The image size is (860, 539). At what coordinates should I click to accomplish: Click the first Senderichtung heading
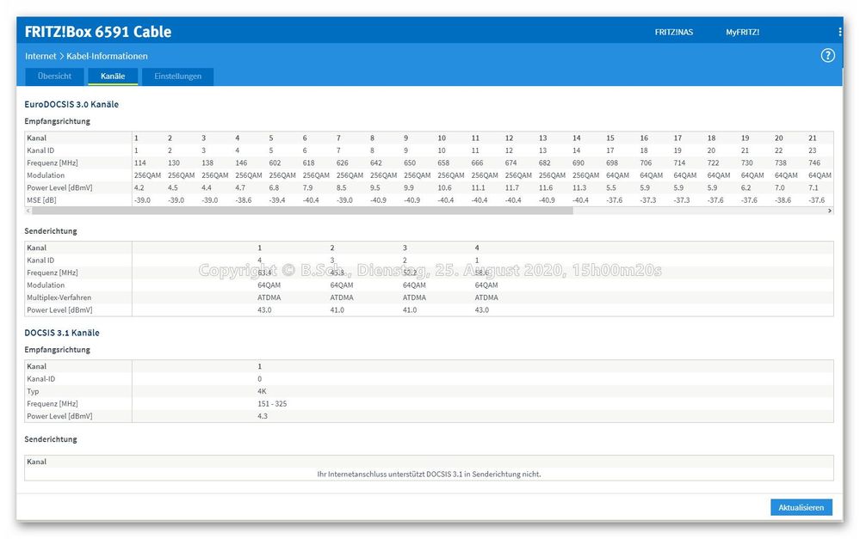(x=51, y=231)
